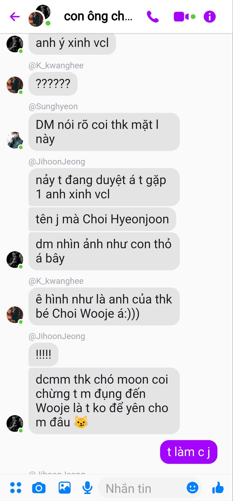Tap the purple 't làm c j' bubble
Viewport: 233px width, 501px height.
coord(189,452)
